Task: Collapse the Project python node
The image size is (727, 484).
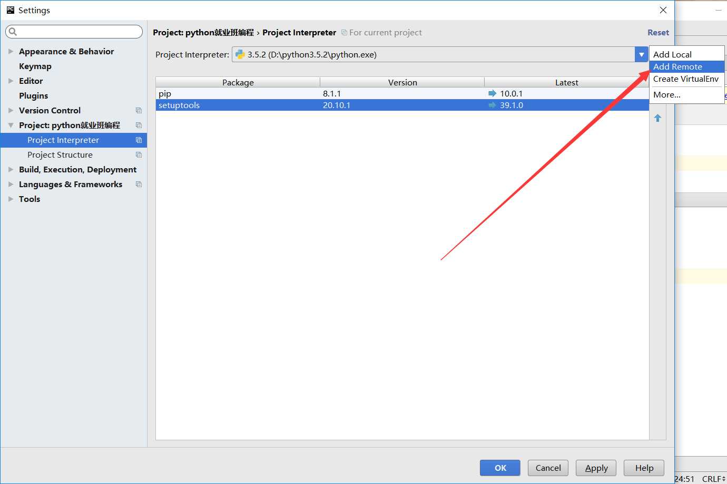Action: click(11, 125)
